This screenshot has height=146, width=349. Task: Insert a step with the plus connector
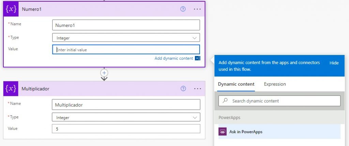[104, 73]
